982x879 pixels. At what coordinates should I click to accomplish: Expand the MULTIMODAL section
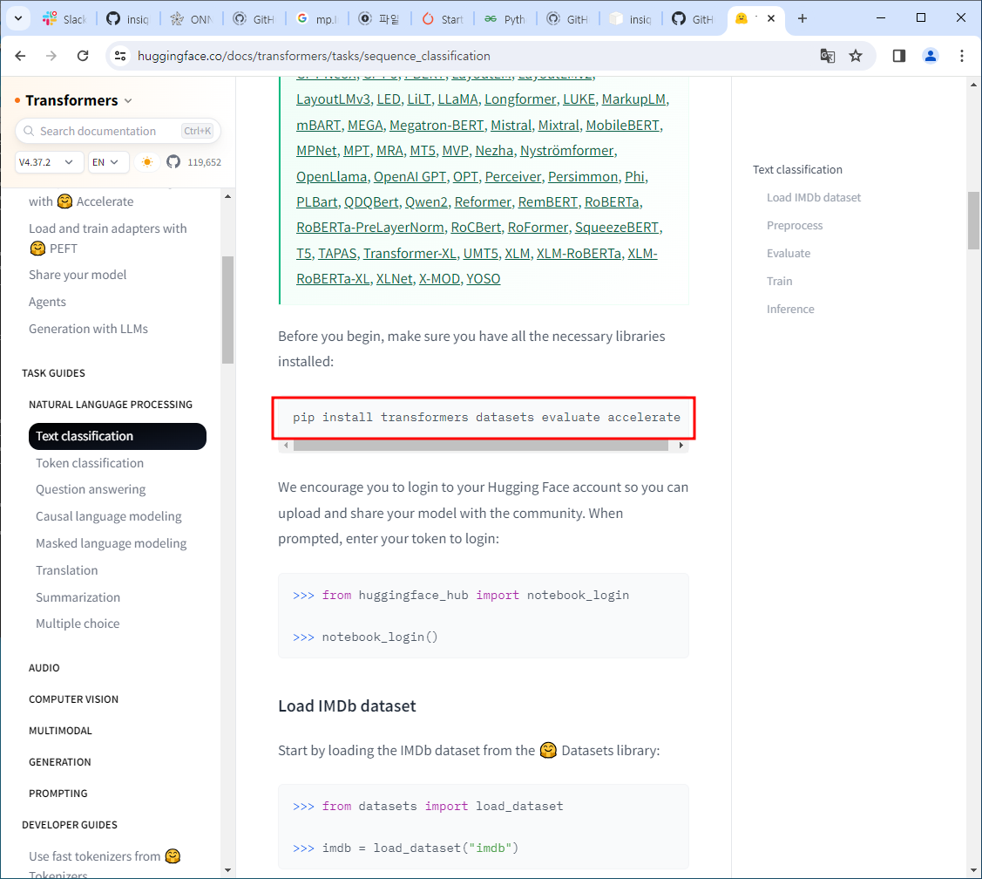[60, 731]
